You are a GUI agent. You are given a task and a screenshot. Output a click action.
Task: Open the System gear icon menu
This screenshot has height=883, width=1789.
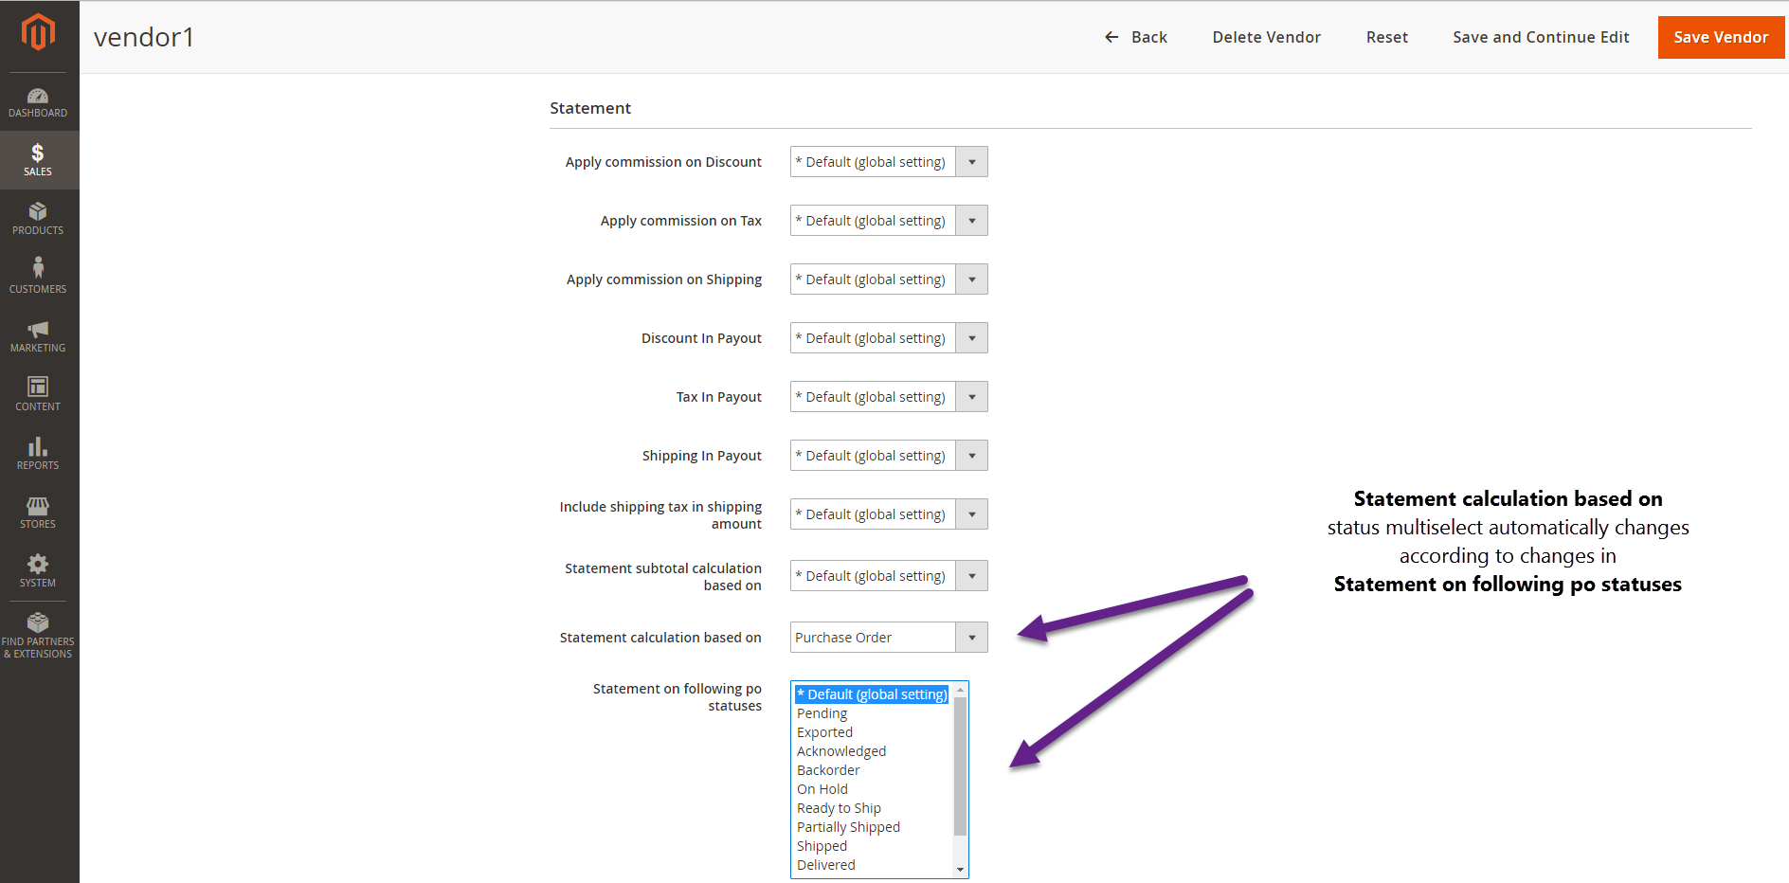click(38, 571)
